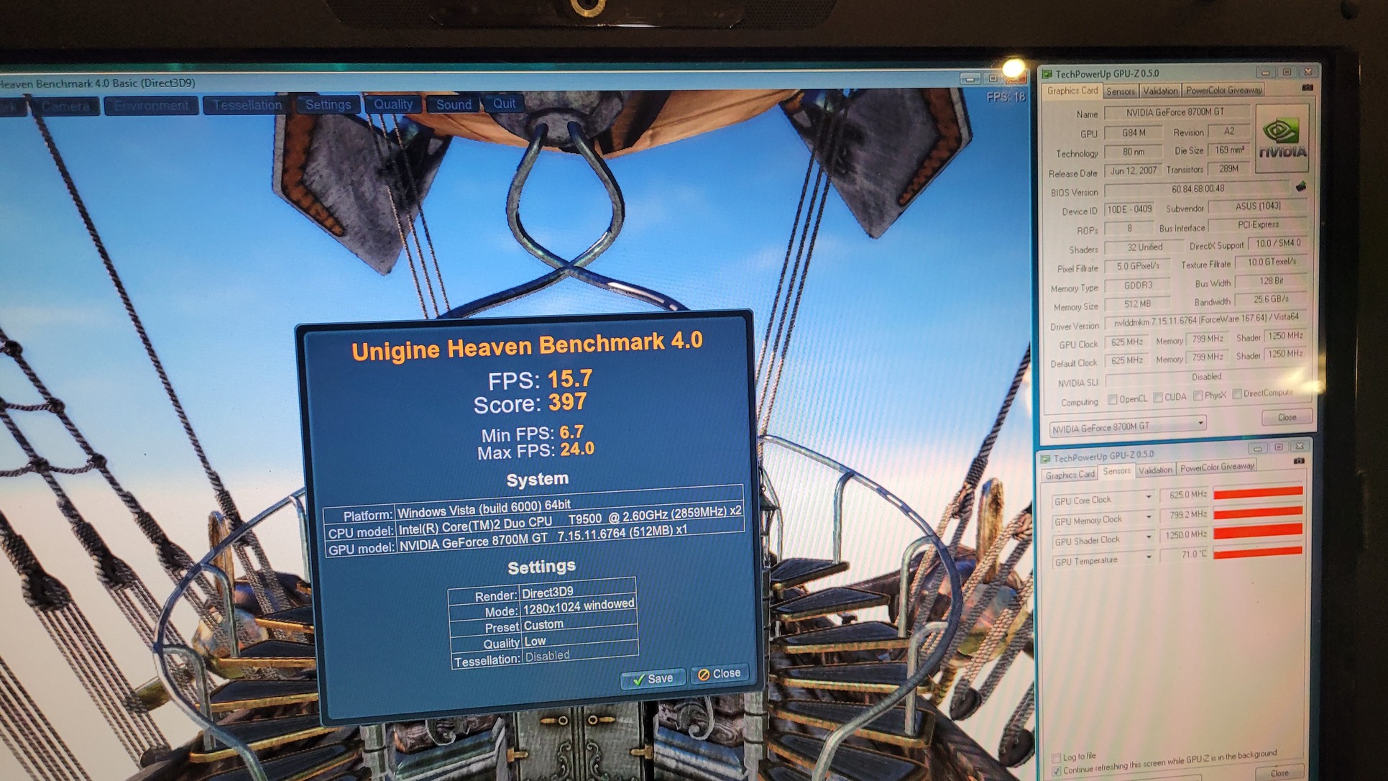Click the GPU-Z title bar icon in upper window
The width and height of the screenshot is (1388, 781).
(1047, 74)
